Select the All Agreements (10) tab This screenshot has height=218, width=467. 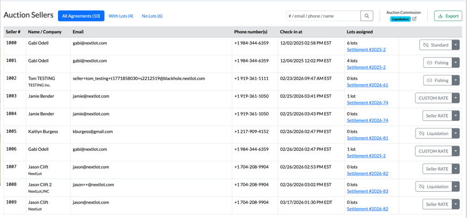[81, 16]
